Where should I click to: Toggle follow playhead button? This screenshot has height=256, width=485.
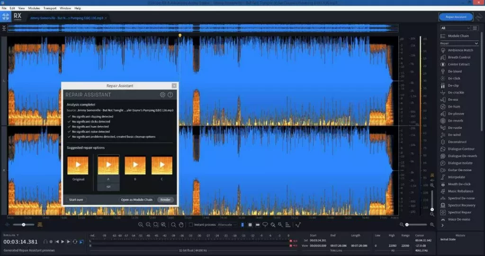coord(81,242)
